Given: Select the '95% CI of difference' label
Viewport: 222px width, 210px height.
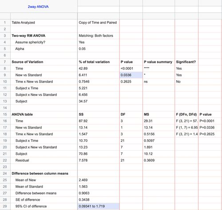Looking at the screenshot, I should 44,206.
